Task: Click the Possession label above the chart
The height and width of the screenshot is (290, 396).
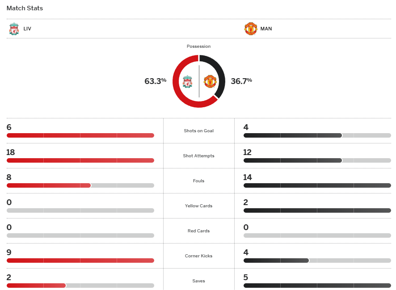Action: 198,46
